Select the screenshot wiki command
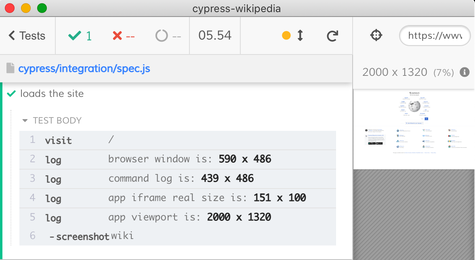 [x=178, y=236]
